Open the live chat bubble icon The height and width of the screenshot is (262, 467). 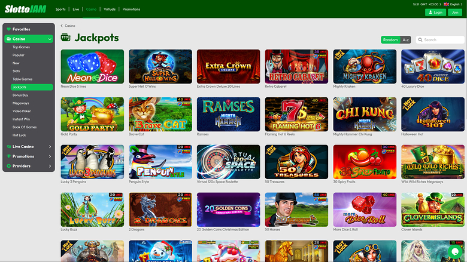click(455, 252)
